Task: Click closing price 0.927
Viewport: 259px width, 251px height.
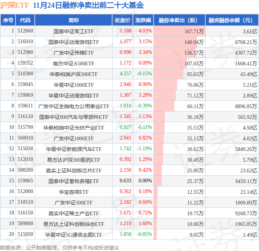Action: coord(125,127)
